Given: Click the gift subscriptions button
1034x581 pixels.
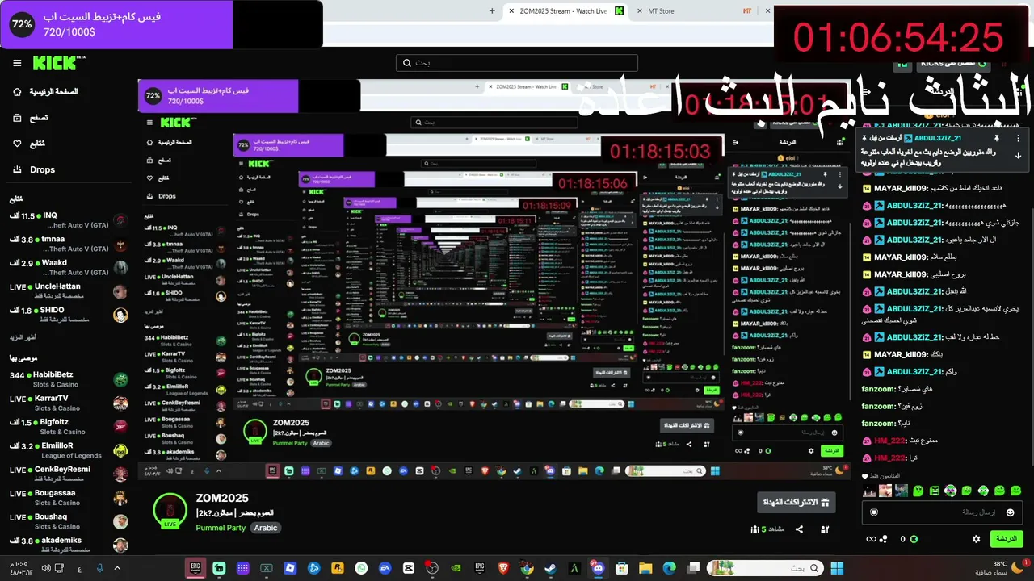Looking at the screenshot, I should tap(797, 502).
